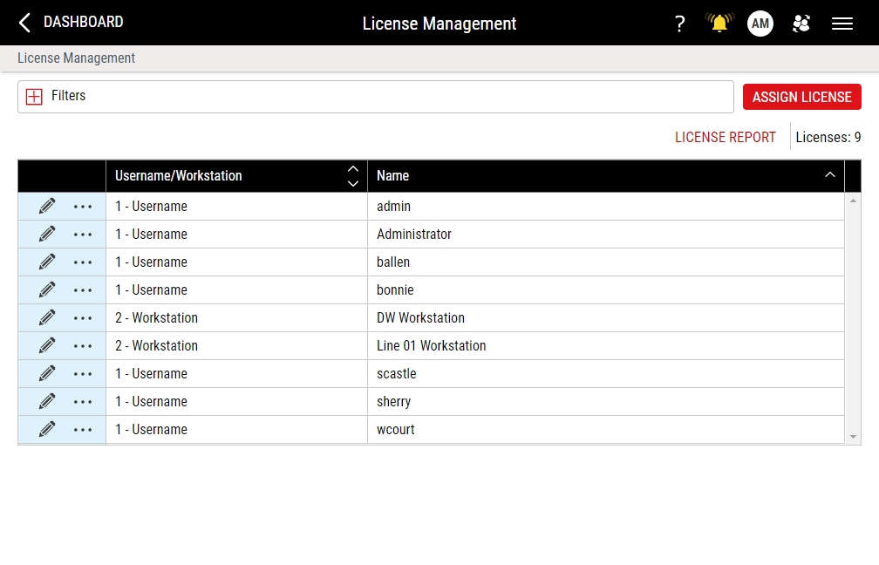879x565 pixels.
Task: Click table scrollbar down arrow
Action: point(853,437)
